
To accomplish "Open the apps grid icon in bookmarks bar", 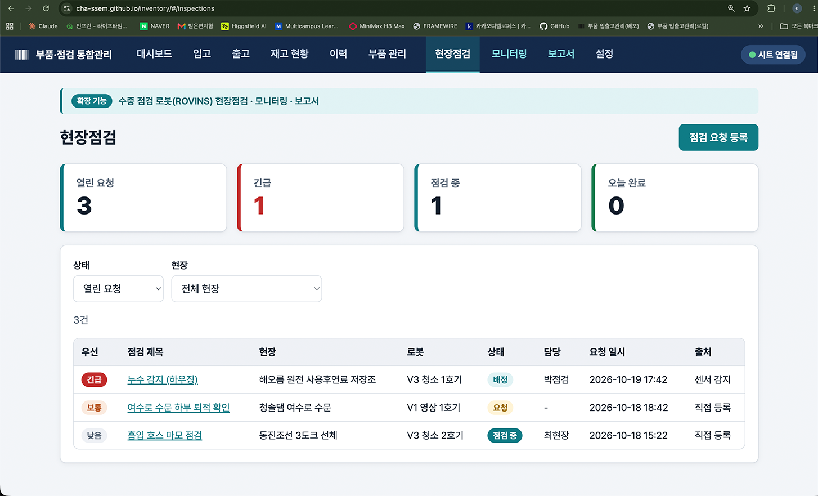I will [10, 26].
